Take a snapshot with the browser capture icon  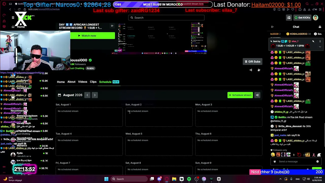point(279,9)
